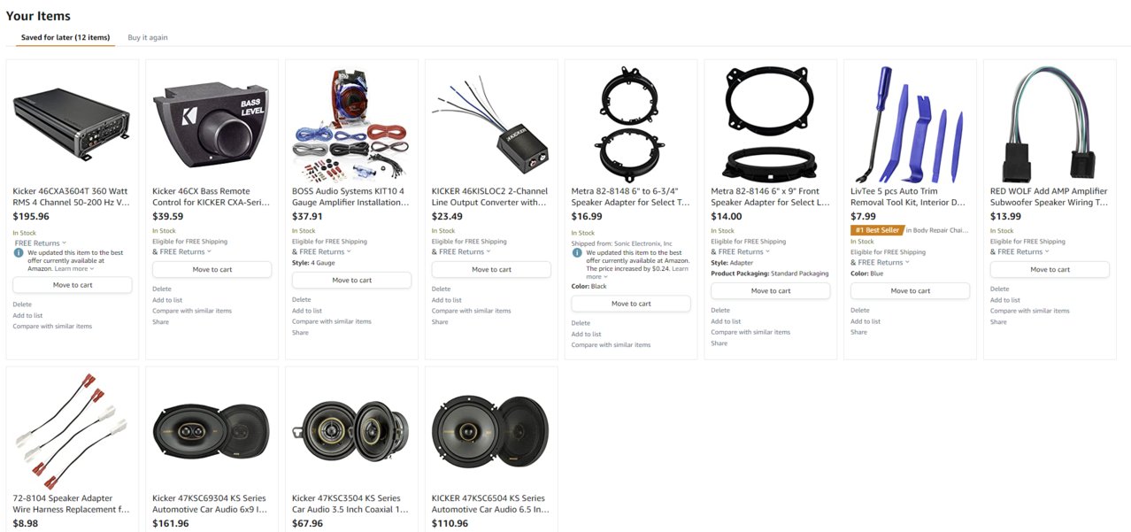Select the Saved for later tab

(65, 38)
